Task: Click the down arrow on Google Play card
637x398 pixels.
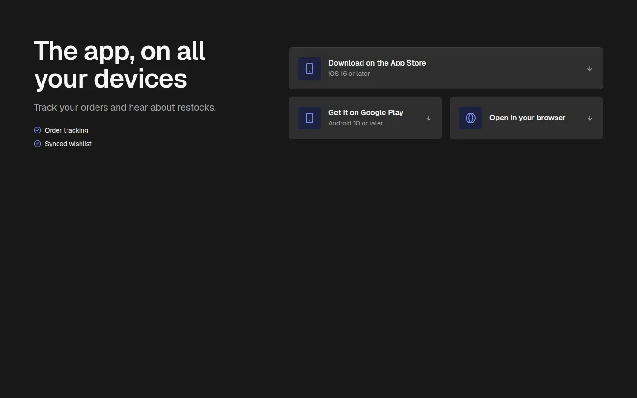Action: [429, 118]
